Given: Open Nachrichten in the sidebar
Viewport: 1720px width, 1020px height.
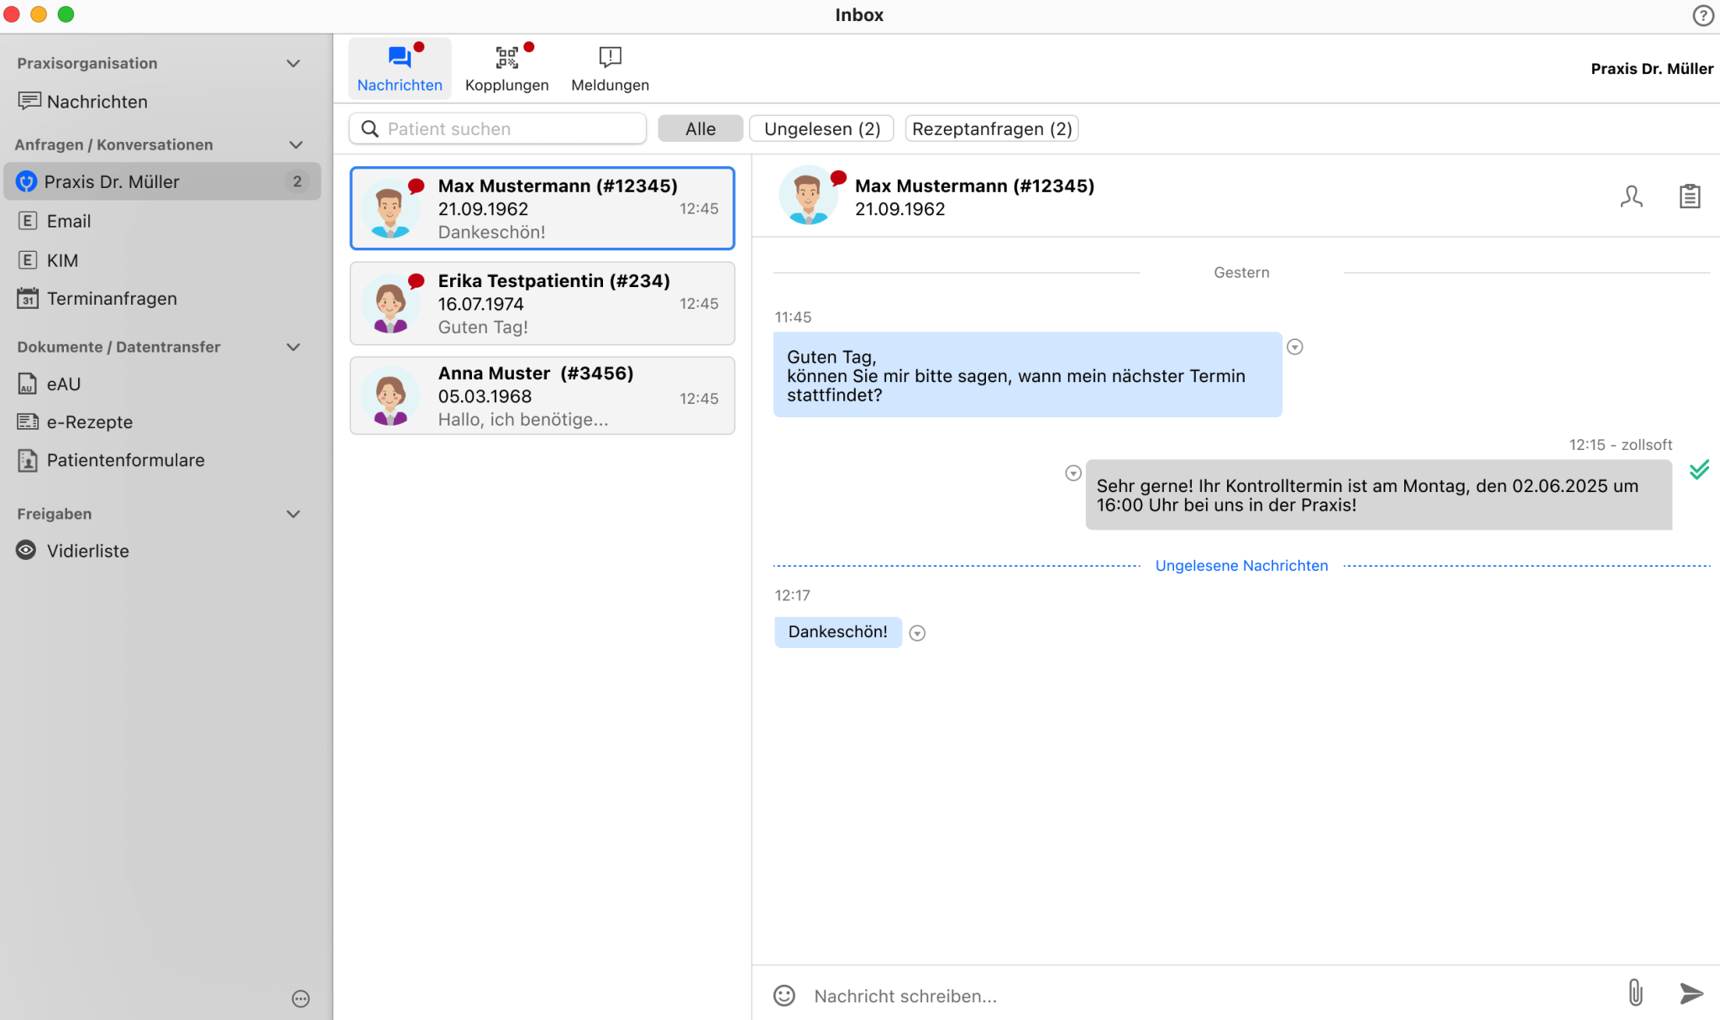Looking at the screenshot, I should (x=161, y=102).
